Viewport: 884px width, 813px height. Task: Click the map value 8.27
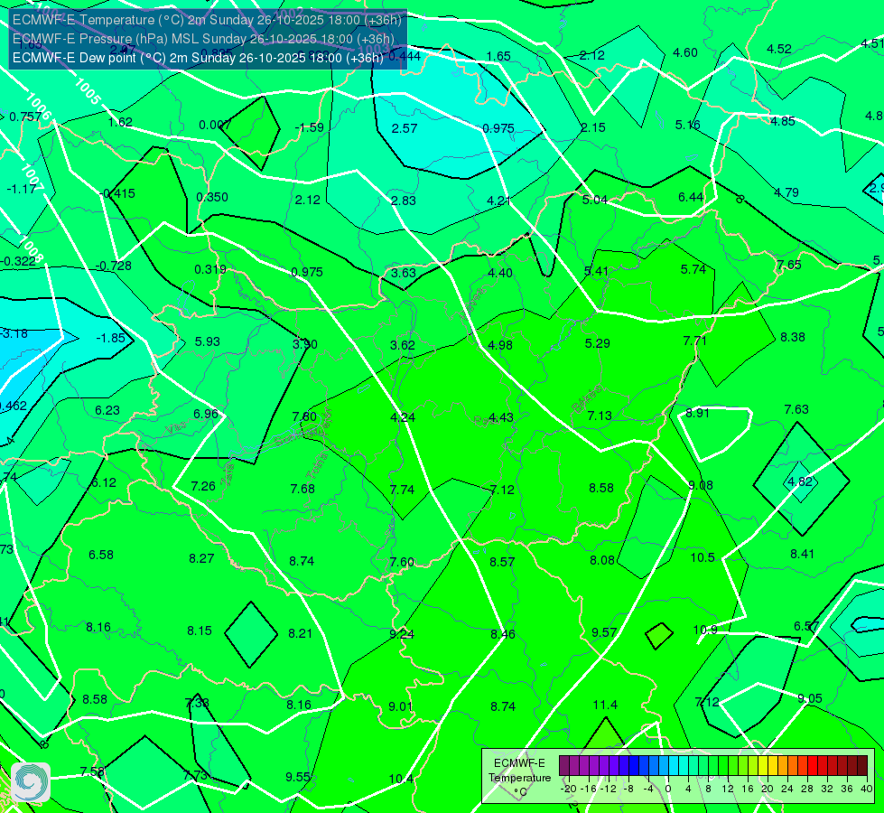[201, 558]
